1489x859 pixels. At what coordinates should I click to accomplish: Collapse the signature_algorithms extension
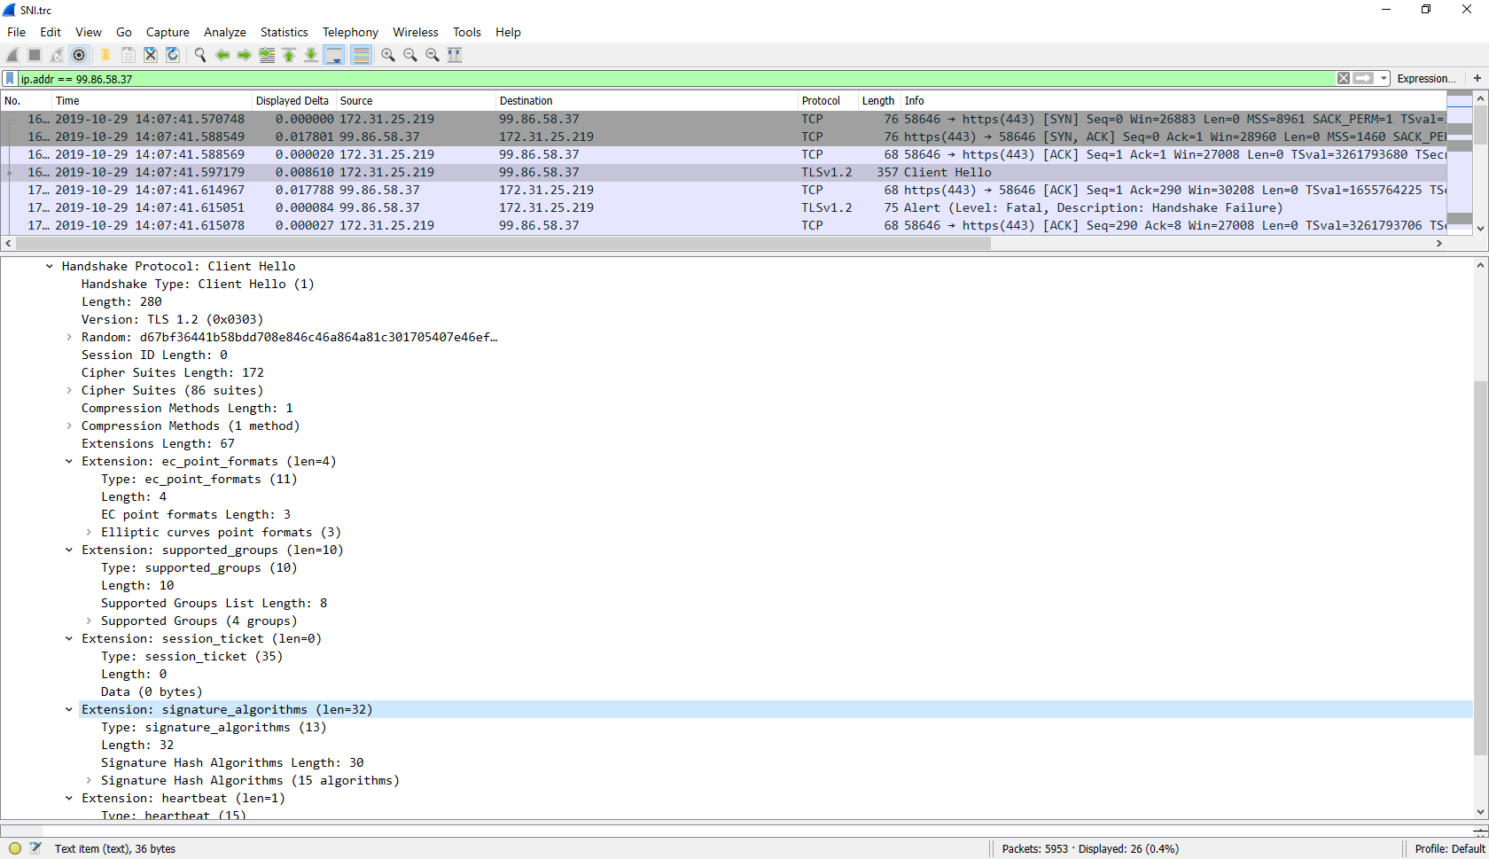69,709
